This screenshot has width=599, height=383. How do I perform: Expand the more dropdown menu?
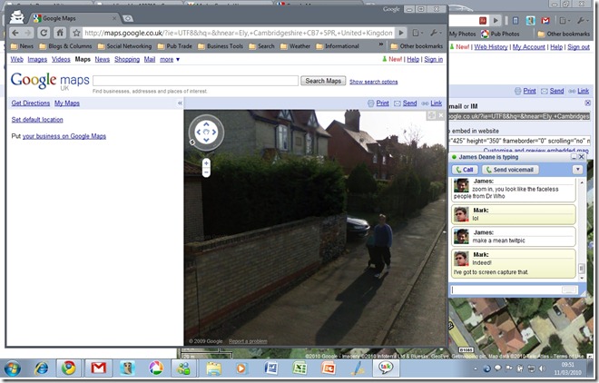pos(170,60)
